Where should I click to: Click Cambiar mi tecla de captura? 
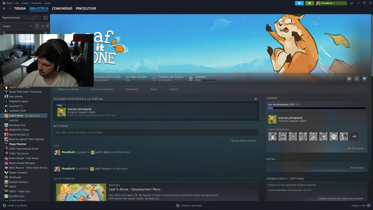tap(341, 198)
